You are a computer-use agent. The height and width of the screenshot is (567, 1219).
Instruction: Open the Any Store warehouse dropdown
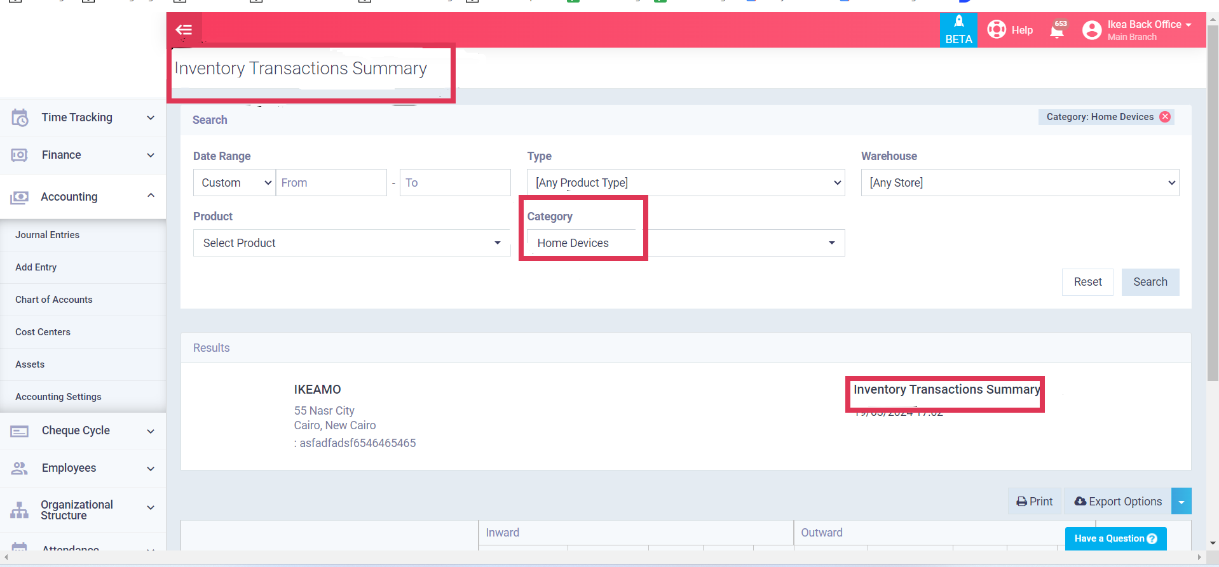pos(1019,183)
